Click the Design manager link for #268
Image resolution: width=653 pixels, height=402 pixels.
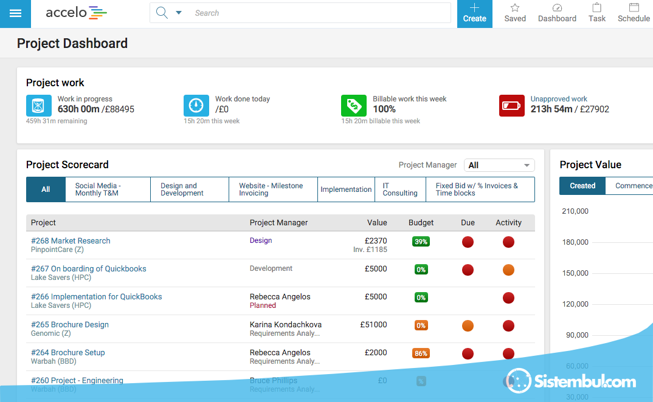(x=261, y=240)
